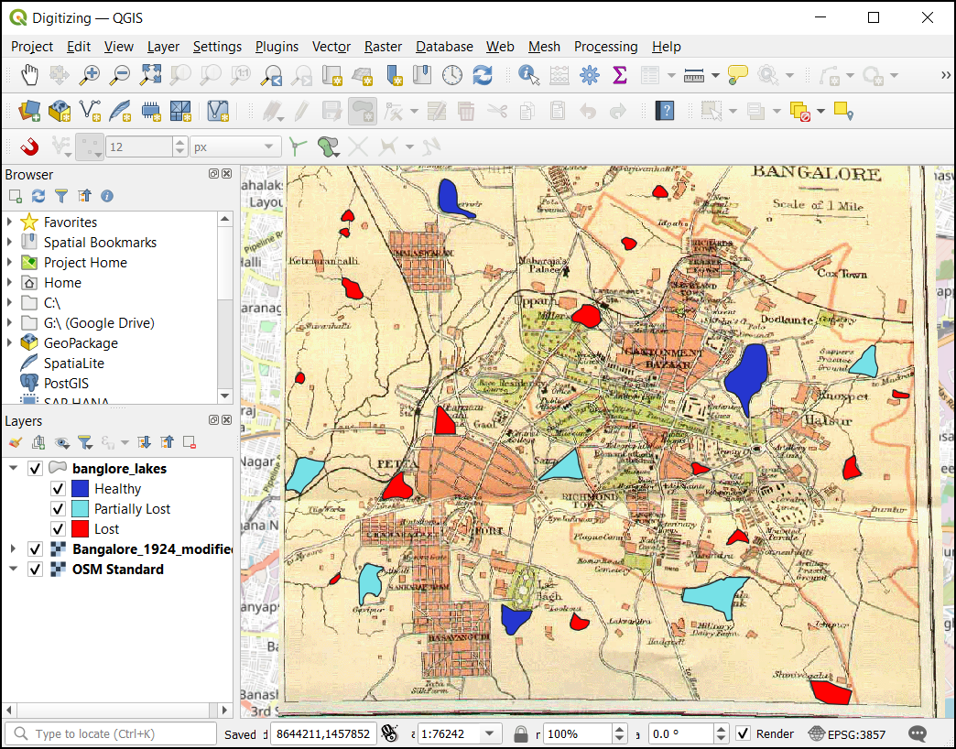Click the coordinate display field
956x749 pixels.
tap(323, 733)
